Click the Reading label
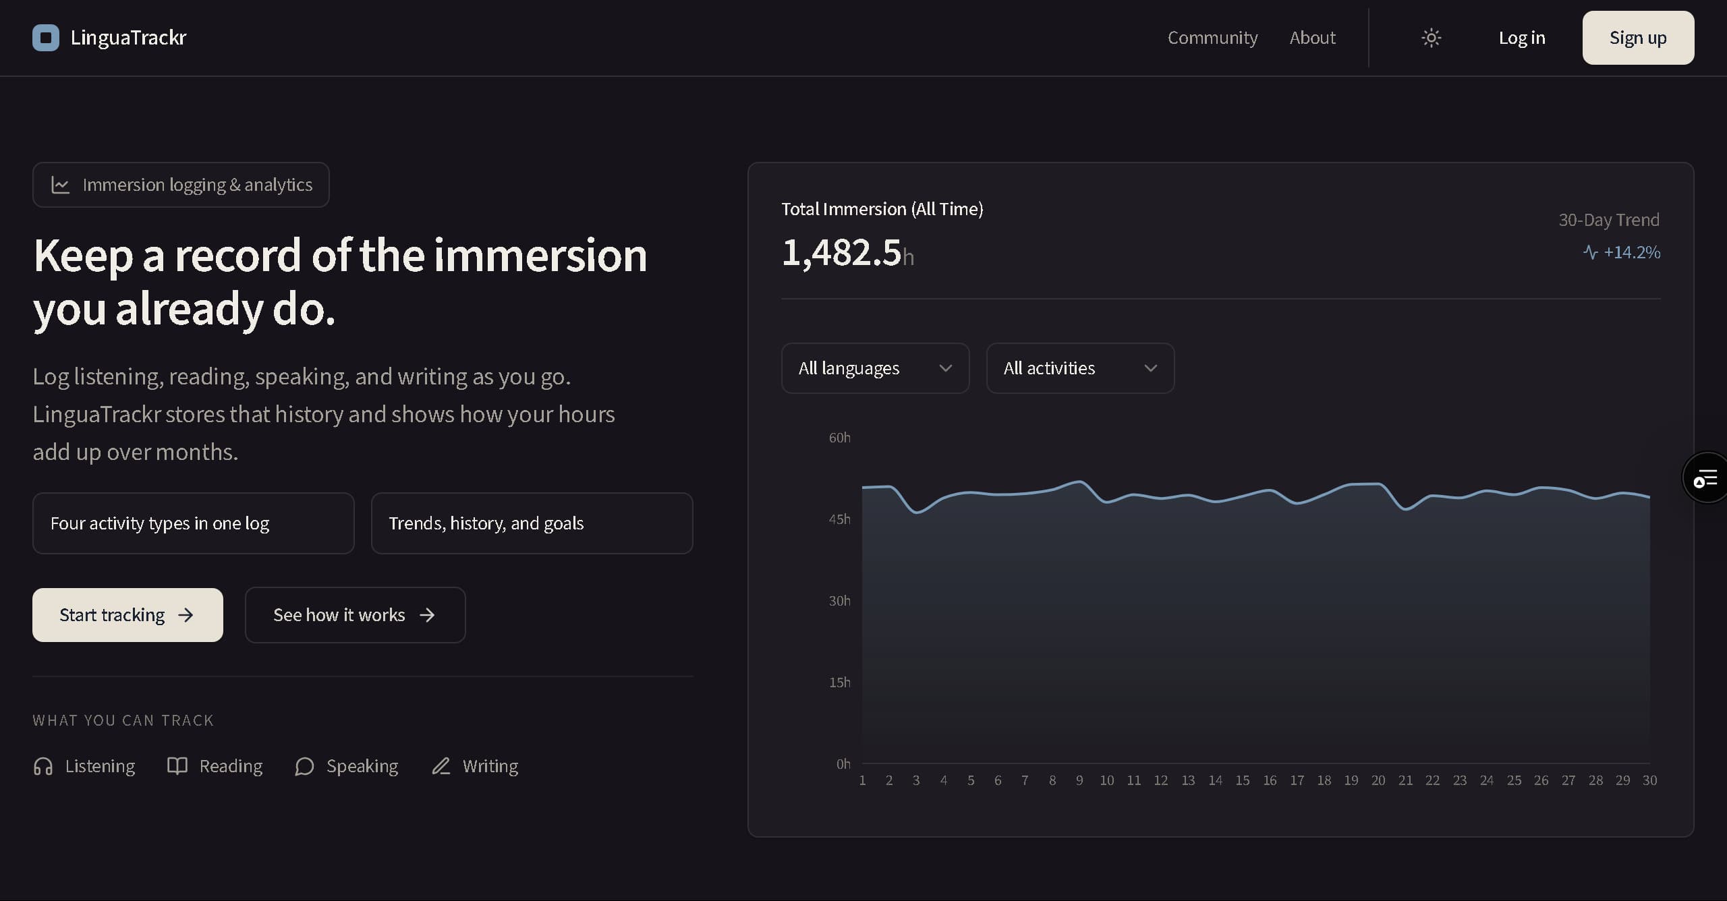1727x901 pixels. (x=231, y=766)
